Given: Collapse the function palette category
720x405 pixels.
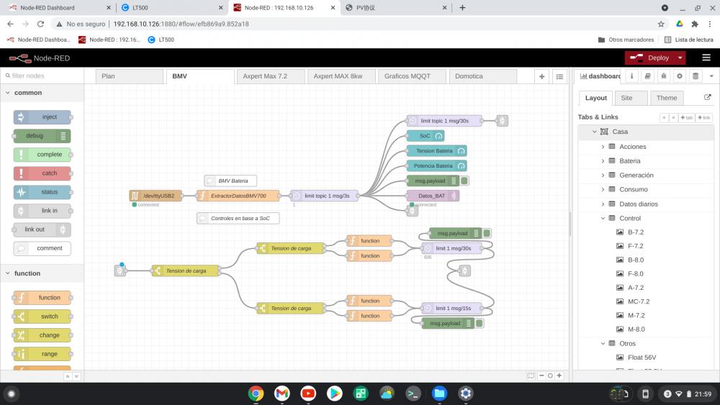Looking at the screenshot, I should point(42,273).
